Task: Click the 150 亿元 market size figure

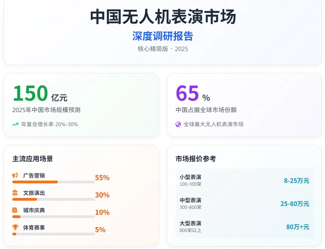Action: coord(40,93)
